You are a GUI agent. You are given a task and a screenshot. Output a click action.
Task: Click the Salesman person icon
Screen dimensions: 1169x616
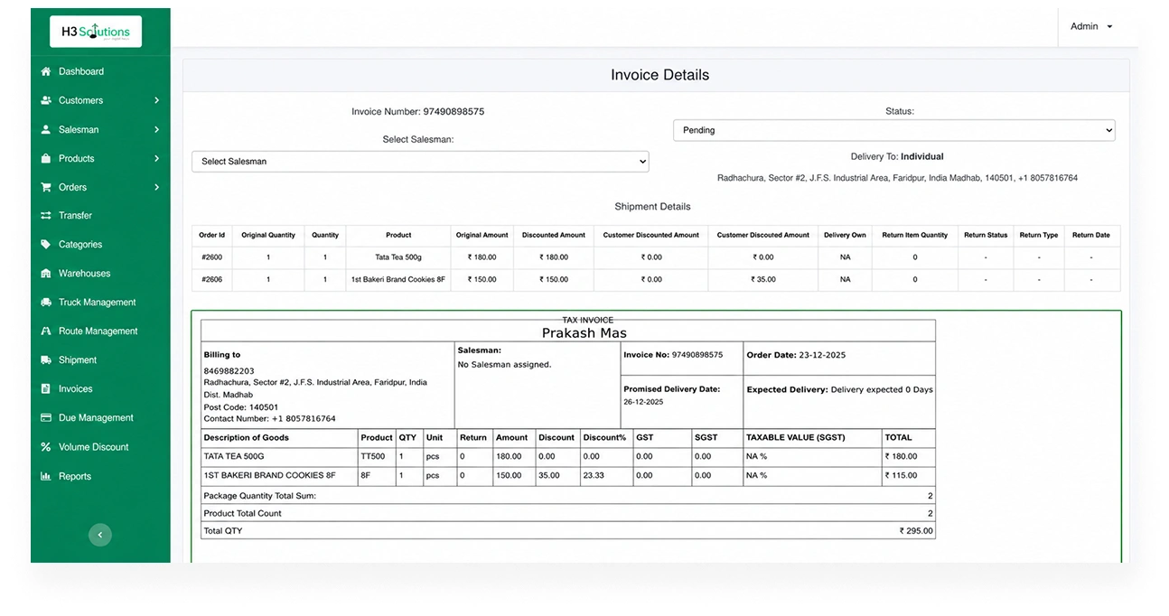46,129
